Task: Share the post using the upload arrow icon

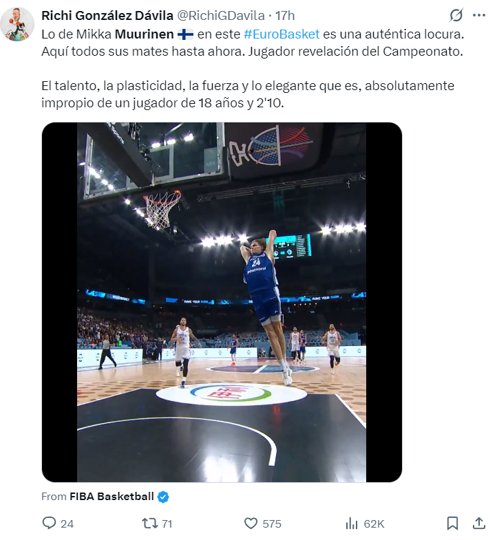Action: pyautogui.click(x=479, y=523)
